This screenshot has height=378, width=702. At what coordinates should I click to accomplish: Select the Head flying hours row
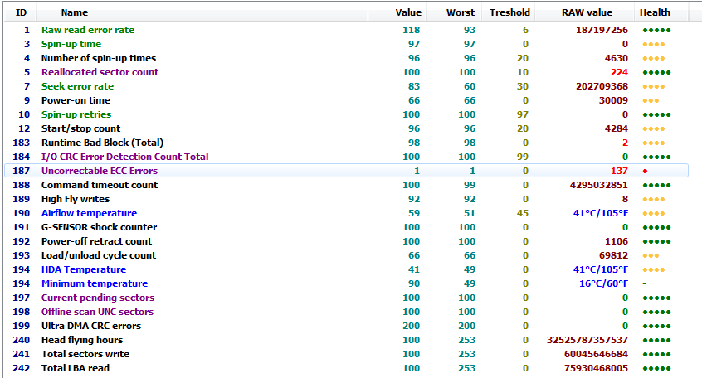click(346, 340)
